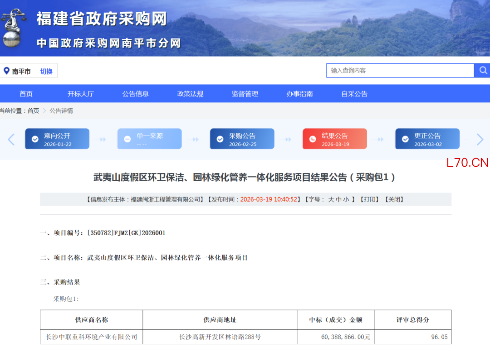Click the checkmark icon on 意向公开 step
490x352 pixels.
point(35,139)
